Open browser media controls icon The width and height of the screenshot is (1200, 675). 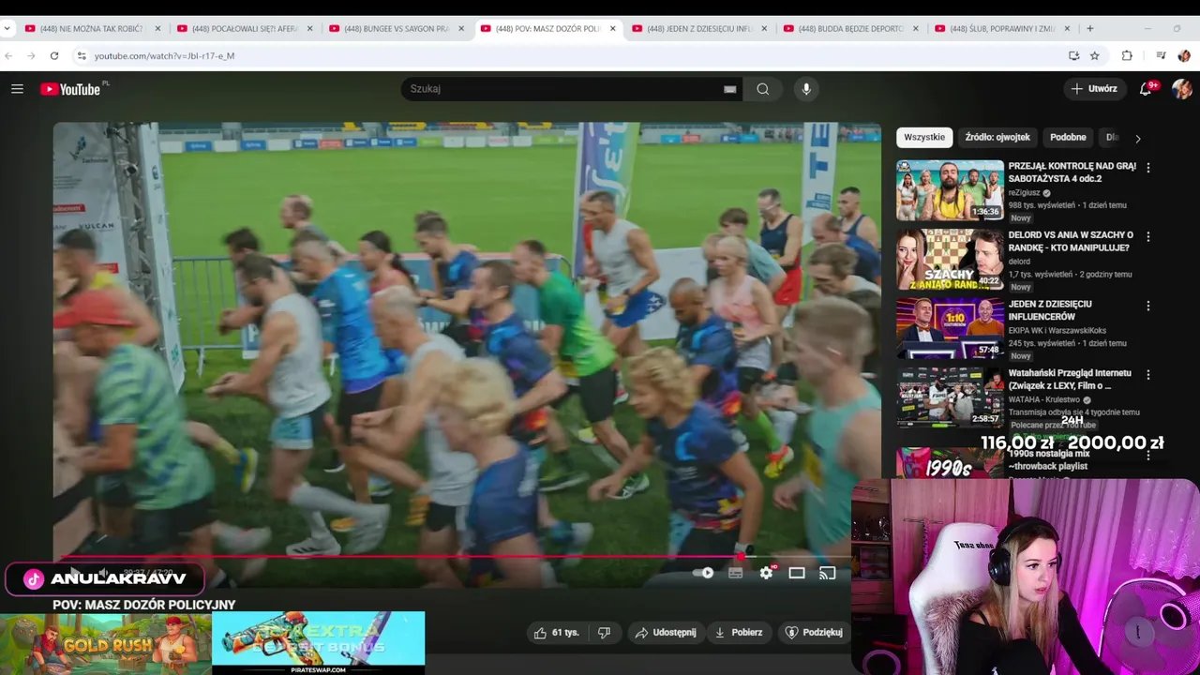click(x=1161, y=56)
